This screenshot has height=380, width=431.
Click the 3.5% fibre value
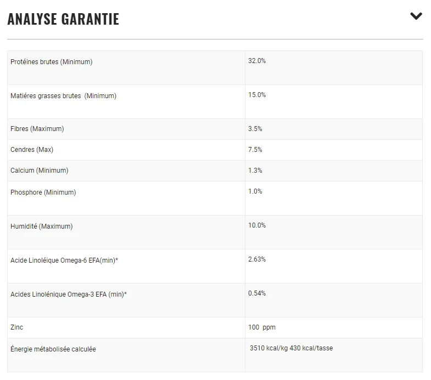pos(255,129)
